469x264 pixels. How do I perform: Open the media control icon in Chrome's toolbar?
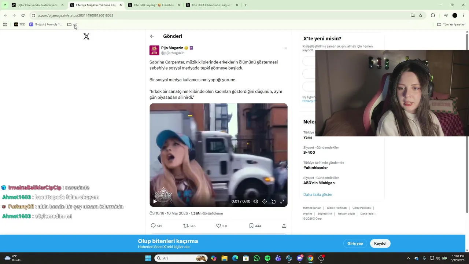pos(446,15)
